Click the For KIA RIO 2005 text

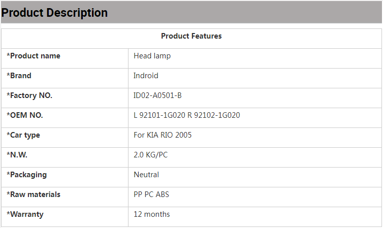tap(163, 135)
